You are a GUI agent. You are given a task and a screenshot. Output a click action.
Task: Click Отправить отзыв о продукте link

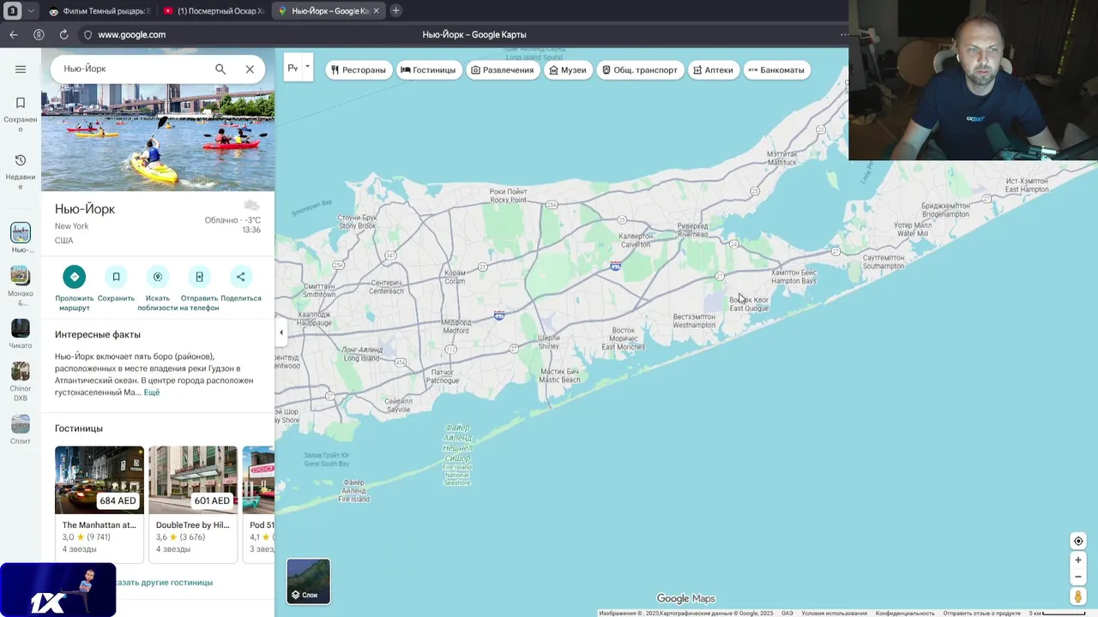[982, 614]
